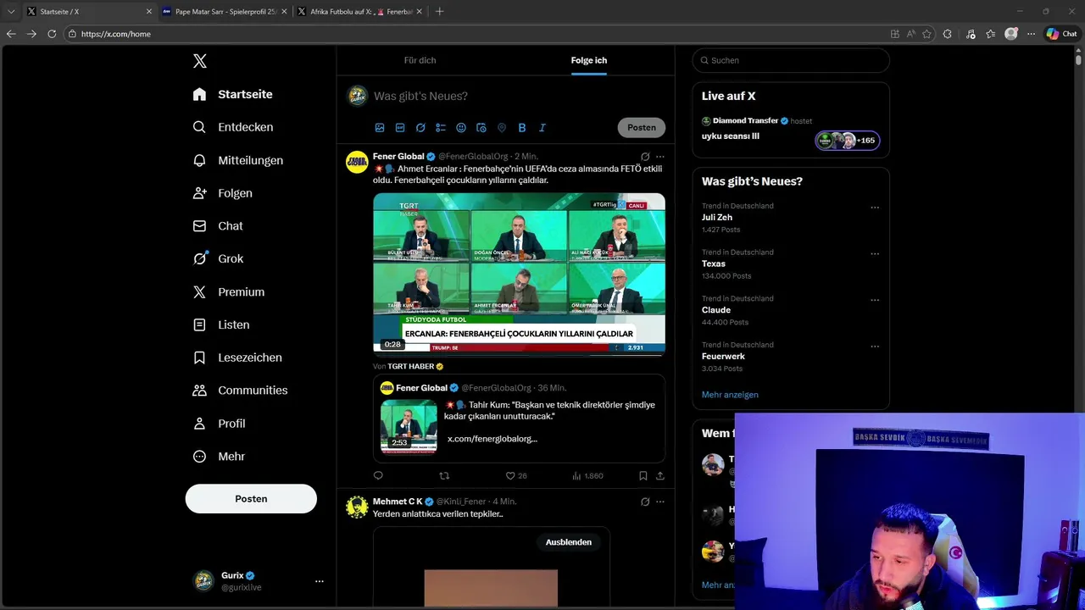Join Diamond Transfer live listeners +165
Image resolution: width=1085 pixels, height=610 pixels.
point(848,141)
